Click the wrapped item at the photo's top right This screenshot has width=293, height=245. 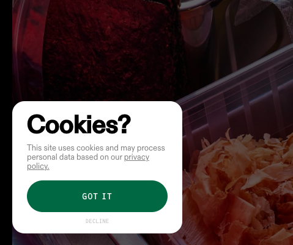click(x=263, y=12)
